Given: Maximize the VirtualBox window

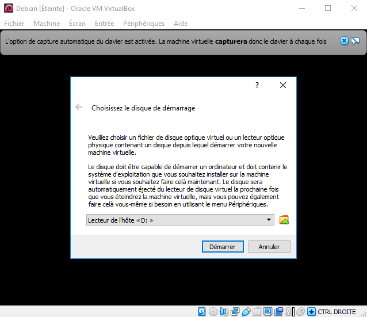Looking at the screenshot, I should [x=328, y=9].
